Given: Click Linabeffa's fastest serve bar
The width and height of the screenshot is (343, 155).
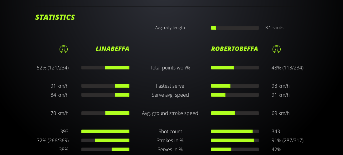Looking at the screenshot, I should (x=105, y=86).
